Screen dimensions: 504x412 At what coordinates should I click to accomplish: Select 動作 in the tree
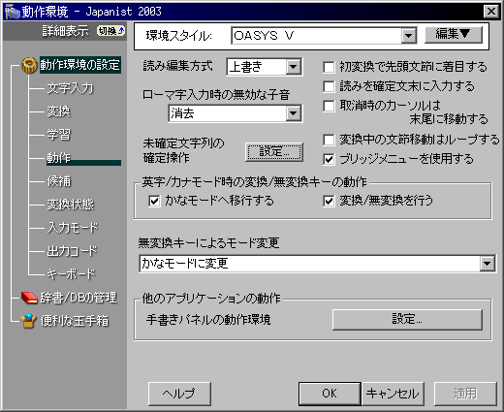click(58, 158)
